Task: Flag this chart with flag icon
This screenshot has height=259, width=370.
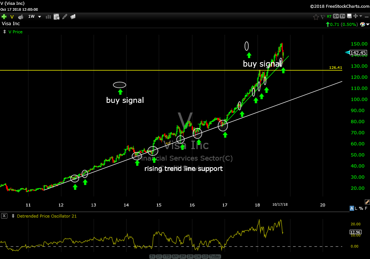Action: [x=322, y=17]
